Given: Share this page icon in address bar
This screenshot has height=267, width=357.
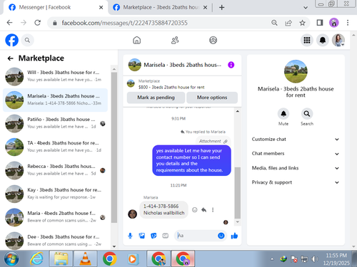Looking at the screenshot, I should click(288, 23).
